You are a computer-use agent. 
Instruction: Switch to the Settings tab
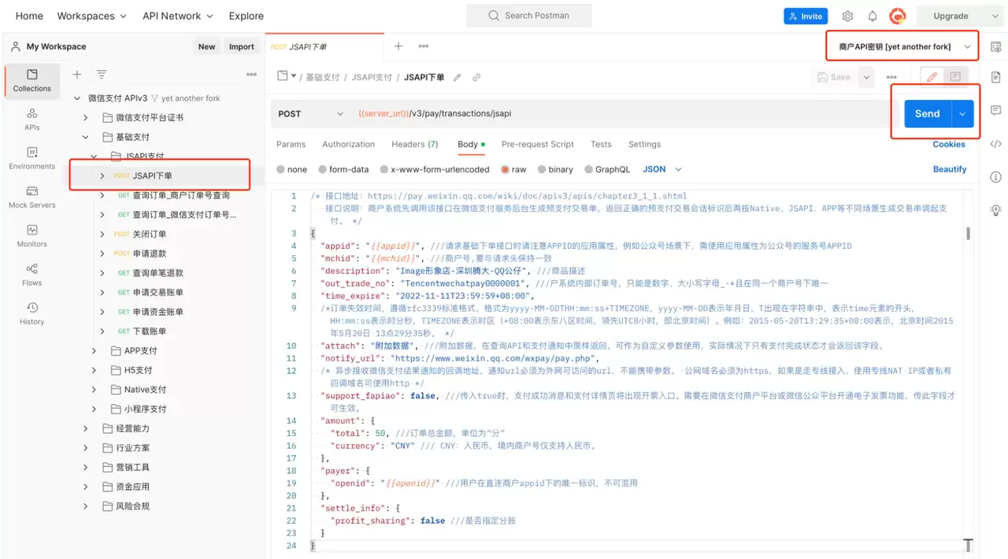644,144
